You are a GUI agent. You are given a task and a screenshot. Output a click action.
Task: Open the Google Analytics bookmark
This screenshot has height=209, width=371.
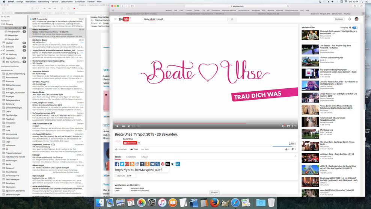click(291, 11)
